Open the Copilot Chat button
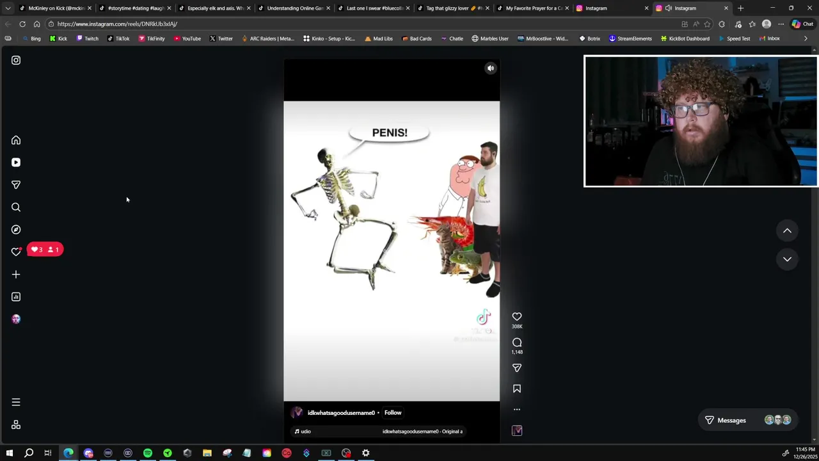 (x=802, y=24)
